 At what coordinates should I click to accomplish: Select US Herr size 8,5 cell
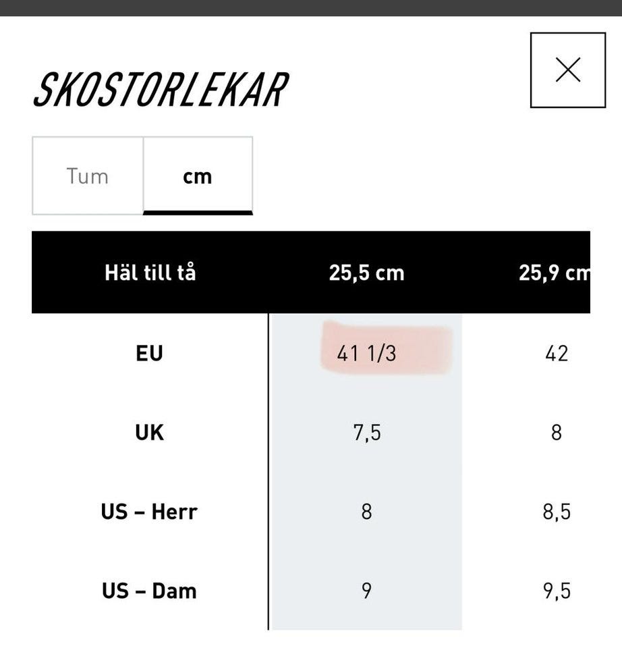click(557, 512)
